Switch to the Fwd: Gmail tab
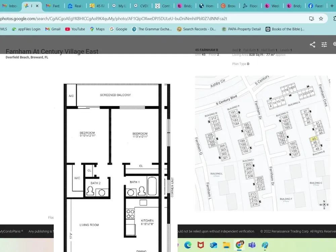This screenshot has width=336, height=252. pyautogui.click(x=53, y=6)
